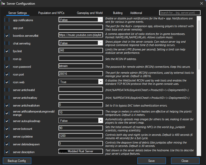
Task: Click the fps.limit field showing 240
Action: (x=81, y=50)
